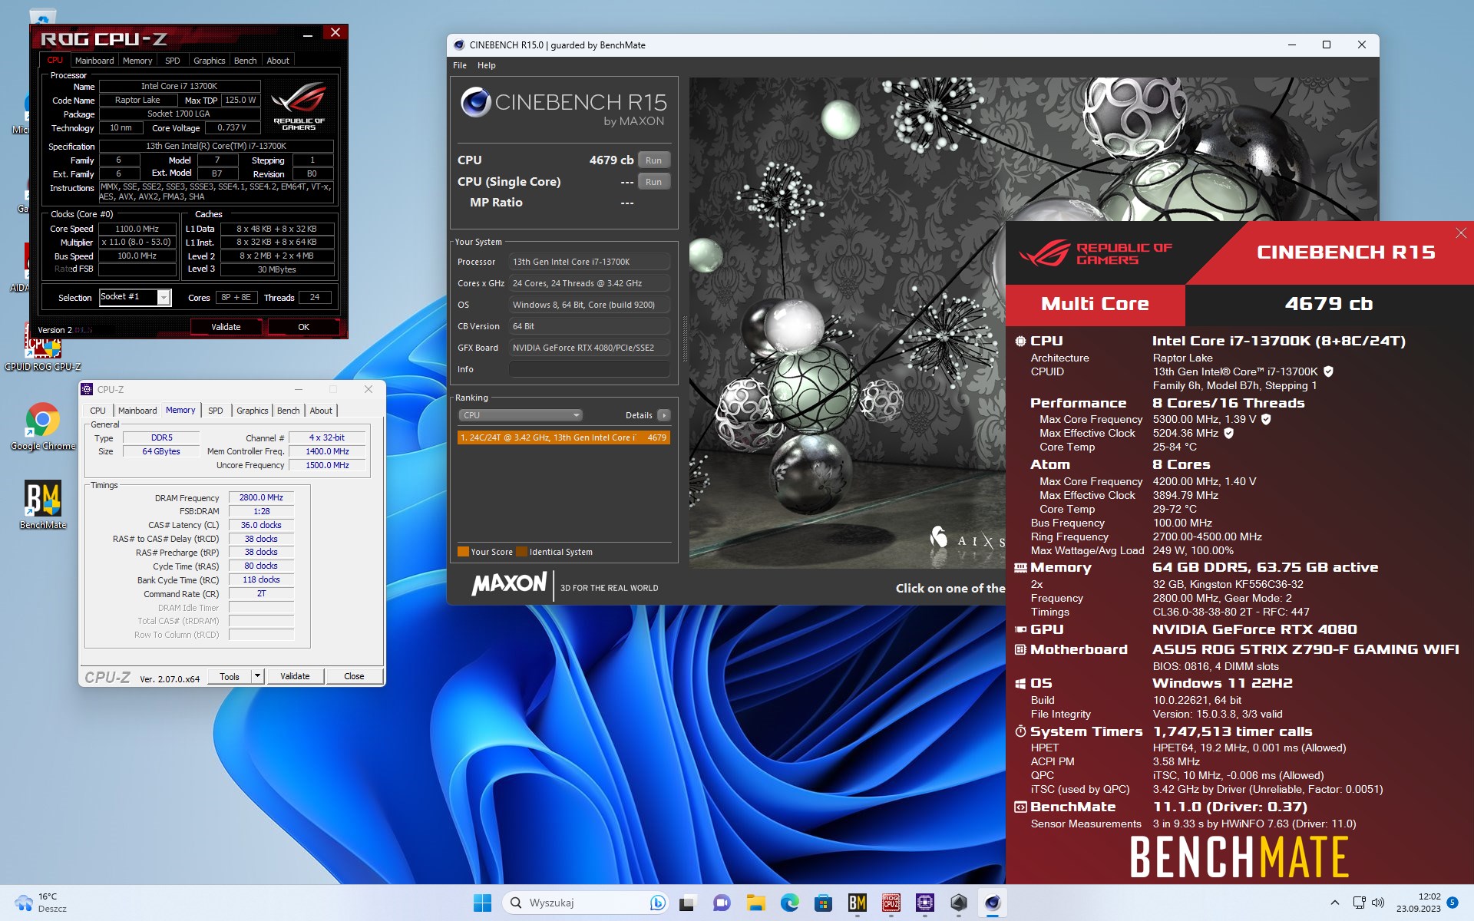1474x921 pixels.
Task: Click the GFX Board value RTX 4080
Action: click(x=589, y=348)
